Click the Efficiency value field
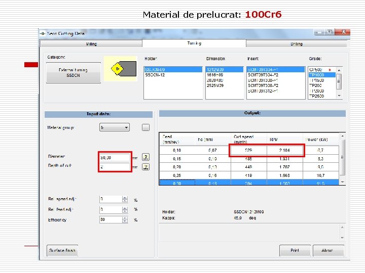 coord(111,219)
